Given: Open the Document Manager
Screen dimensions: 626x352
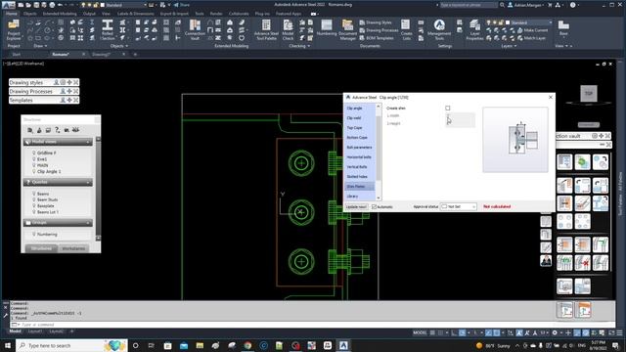Looking at the screenshot, I should click(348, 30).
